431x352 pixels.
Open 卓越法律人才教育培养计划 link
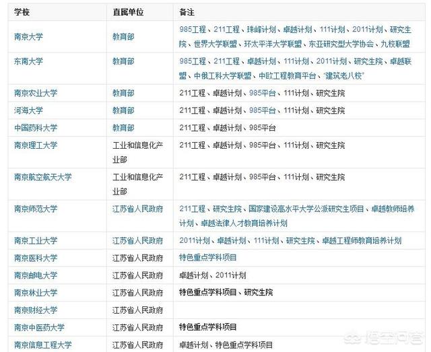pyautogui.click(x=244, y=223)
